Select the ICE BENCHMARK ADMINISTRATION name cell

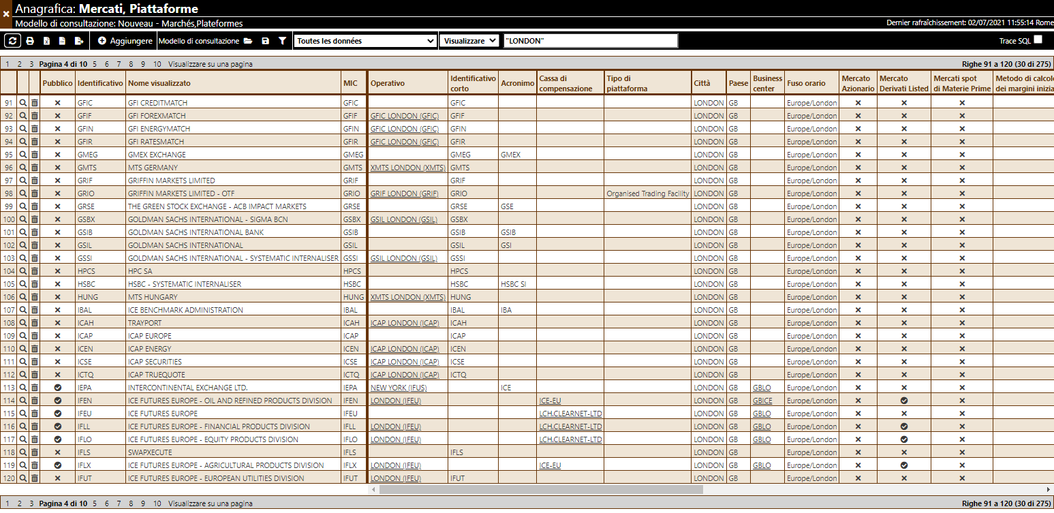pos(234,310)
